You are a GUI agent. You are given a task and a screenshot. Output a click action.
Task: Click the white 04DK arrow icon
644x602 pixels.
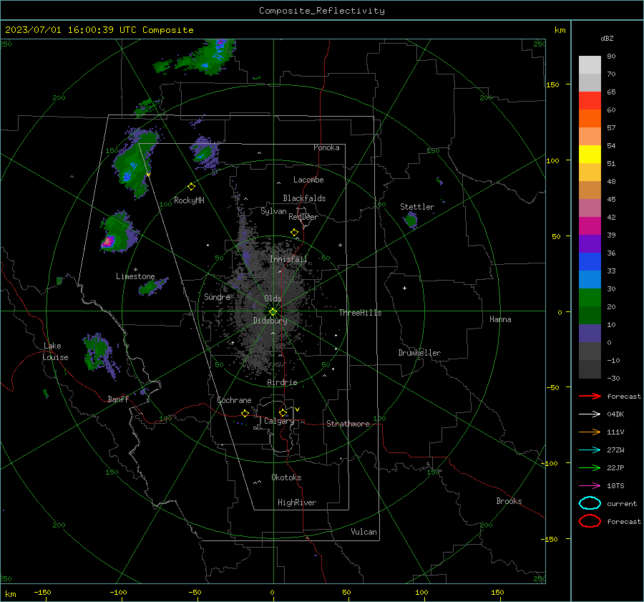pos(590,414)
